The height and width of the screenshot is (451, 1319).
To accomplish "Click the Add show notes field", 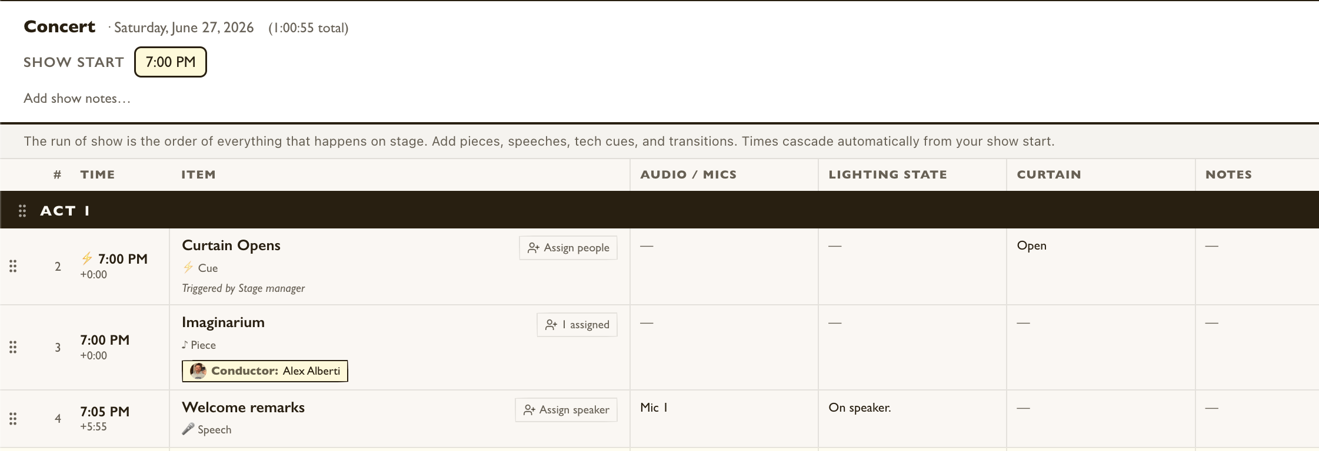I will pos(77,99).
